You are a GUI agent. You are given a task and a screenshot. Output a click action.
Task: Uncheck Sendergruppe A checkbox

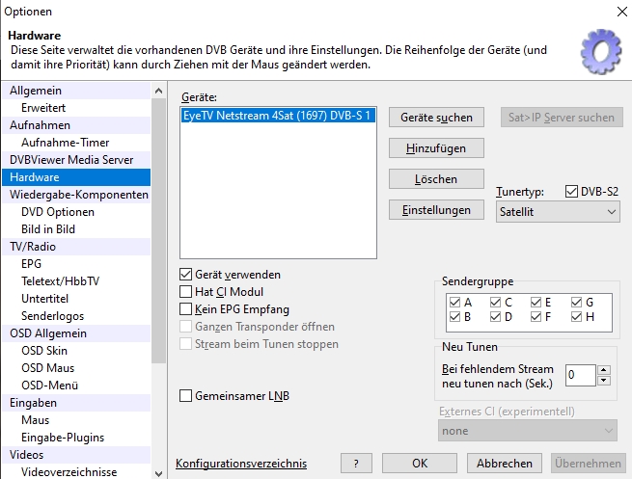[x=455, y=302]
